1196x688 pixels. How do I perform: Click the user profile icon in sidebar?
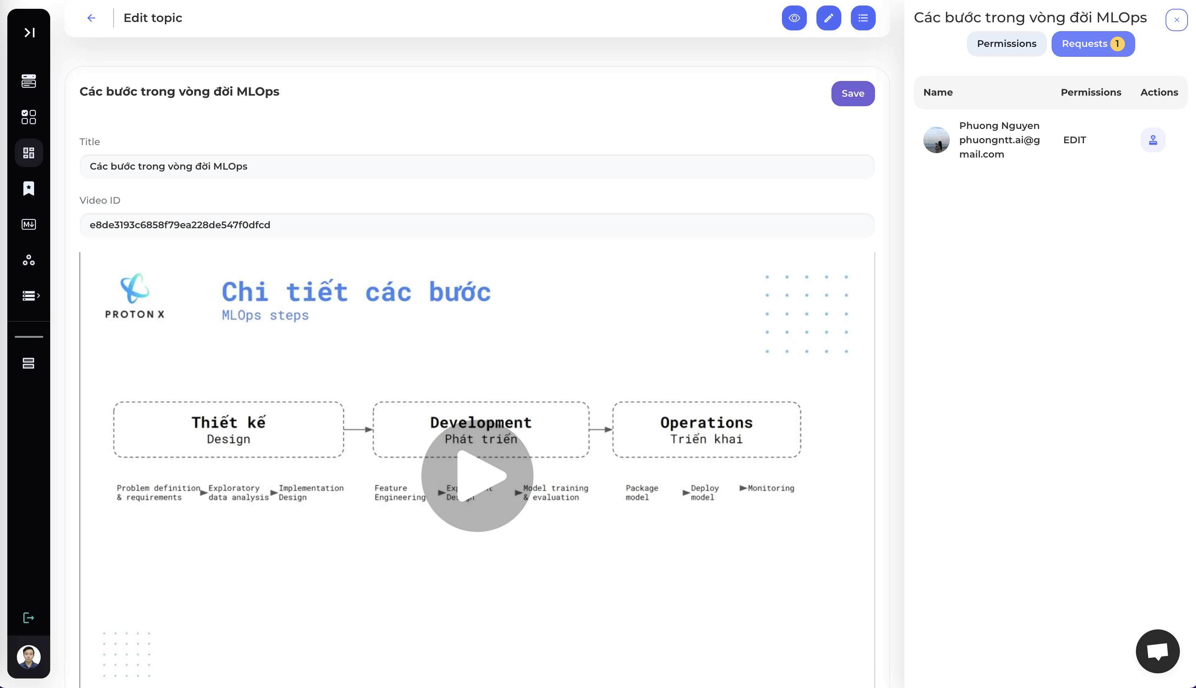(29, 656)
